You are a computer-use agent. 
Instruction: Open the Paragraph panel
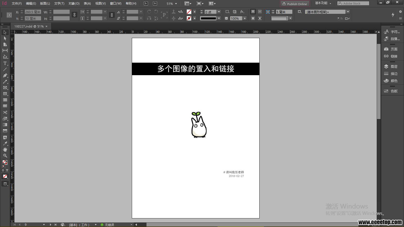[x=392, y=39]
